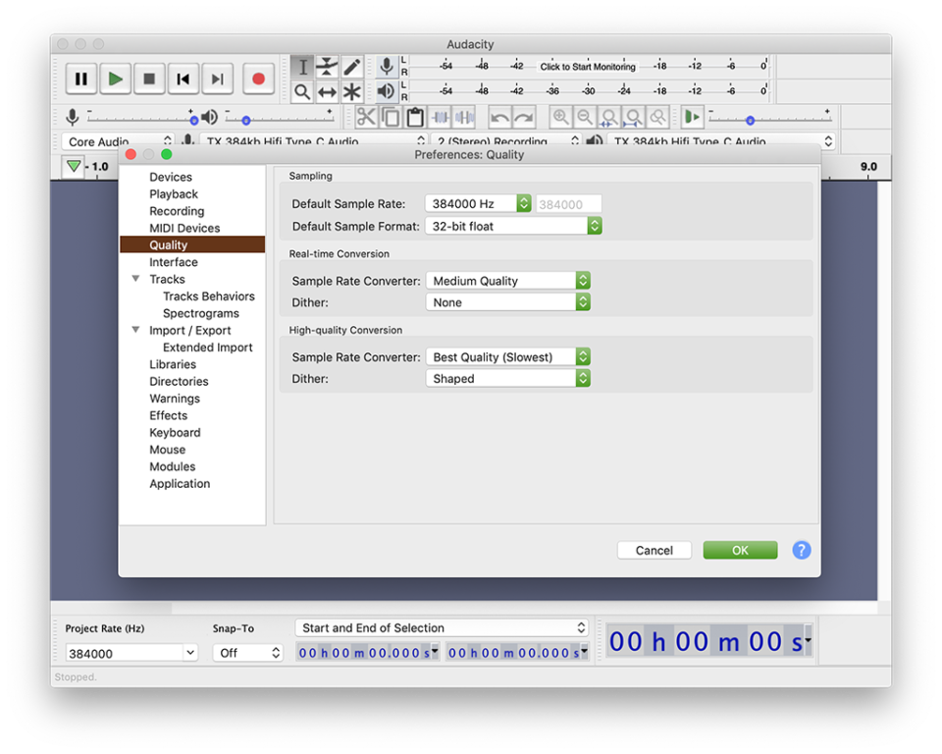Select Modules preferences category
The image size is (942, 754).
point(173,466)
